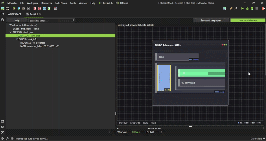Collapse the FLEXBOX tank_row node
266x141 pixels.
pos(11,32)
